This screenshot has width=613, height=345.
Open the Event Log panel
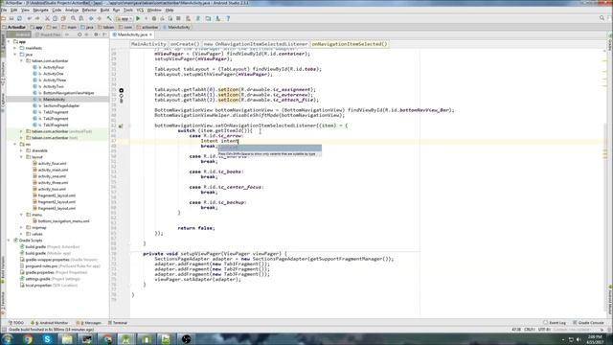click(x=555, y=323)
